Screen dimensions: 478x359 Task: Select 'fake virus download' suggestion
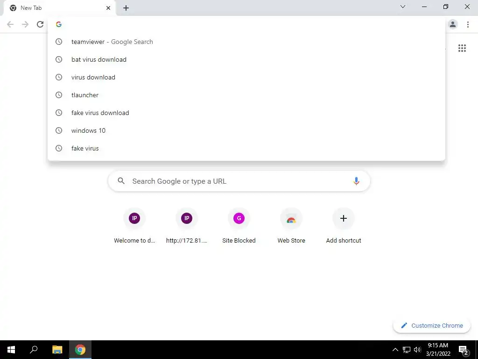point(246,113)
